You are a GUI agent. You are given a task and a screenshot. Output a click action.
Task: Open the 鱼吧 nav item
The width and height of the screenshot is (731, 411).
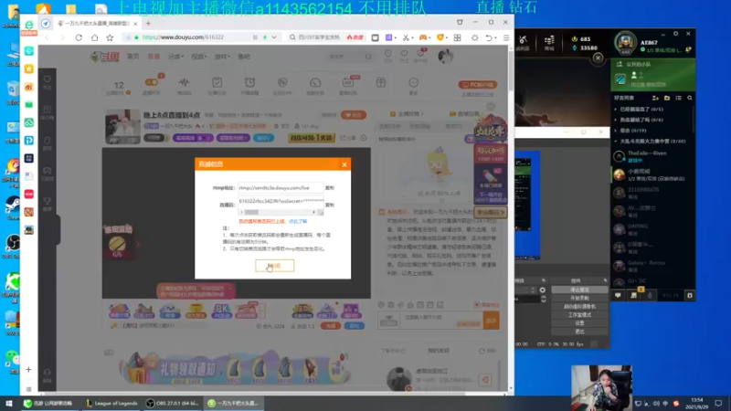pyautogui.click(x=244, y=57)
